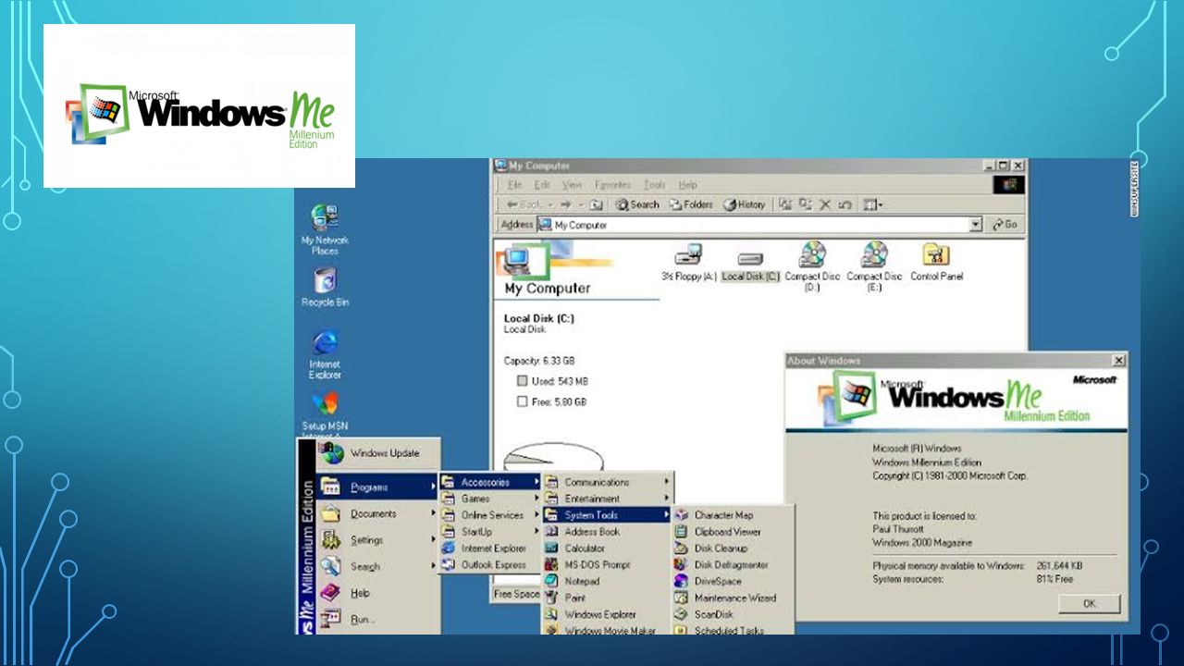Open Control Panel in My Computer
1184x666 pixels.
[937, 262]
